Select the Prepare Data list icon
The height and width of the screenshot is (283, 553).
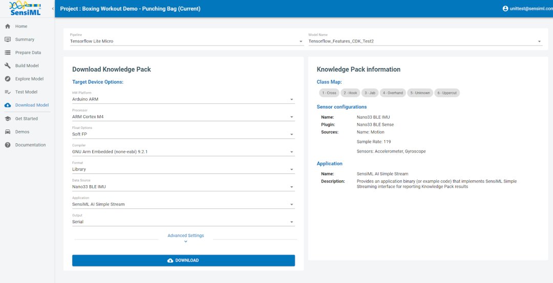(x=8, y=53)
